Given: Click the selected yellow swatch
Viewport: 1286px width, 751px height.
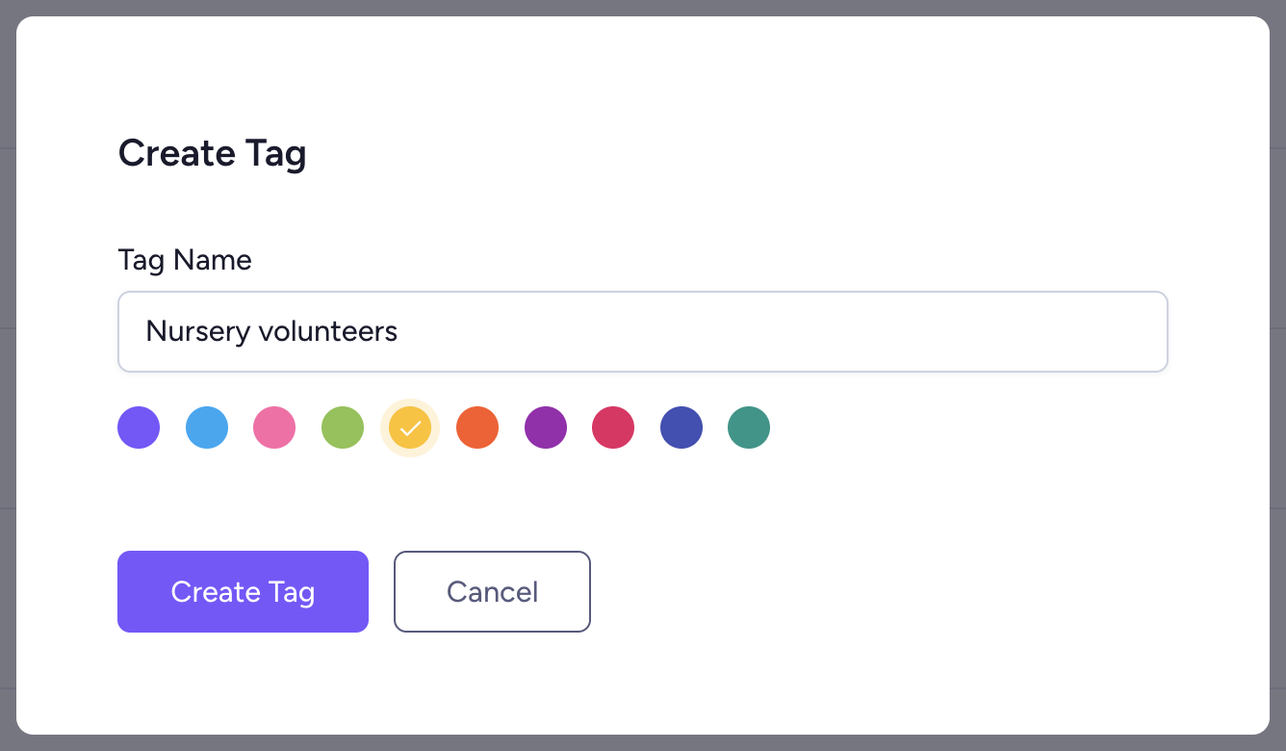Looking at the screenshot, I should [x=410, y=427].
